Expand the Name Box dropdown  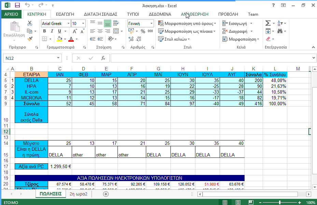[x=58, y=58]
